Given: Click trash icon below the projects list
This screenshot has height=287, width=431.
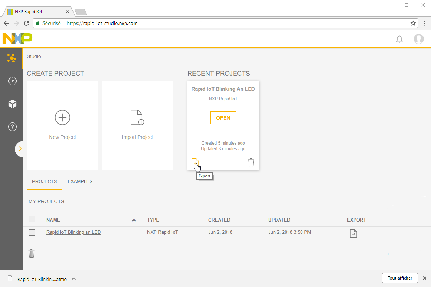Looking at the screenshot, I should coord(31,253).
